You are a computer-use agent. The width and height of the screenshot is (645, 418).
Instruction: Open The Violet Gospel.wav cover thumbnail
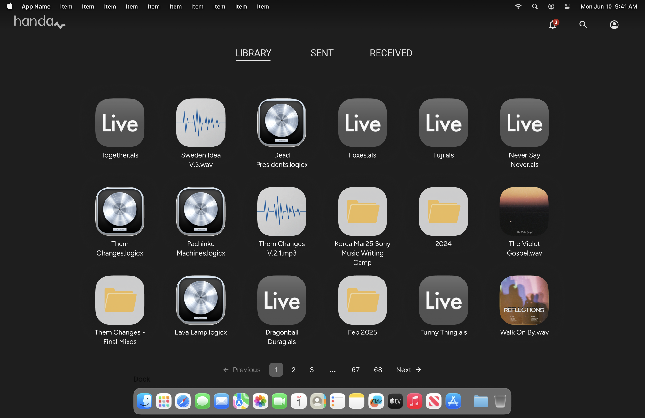click(524, 211)
